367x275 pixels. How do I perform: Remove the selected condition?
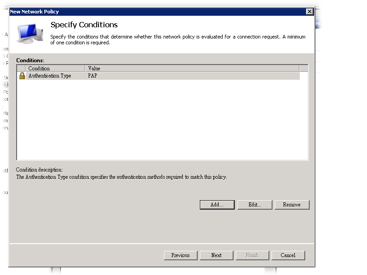pyautogui.click(x=292, y=205)
